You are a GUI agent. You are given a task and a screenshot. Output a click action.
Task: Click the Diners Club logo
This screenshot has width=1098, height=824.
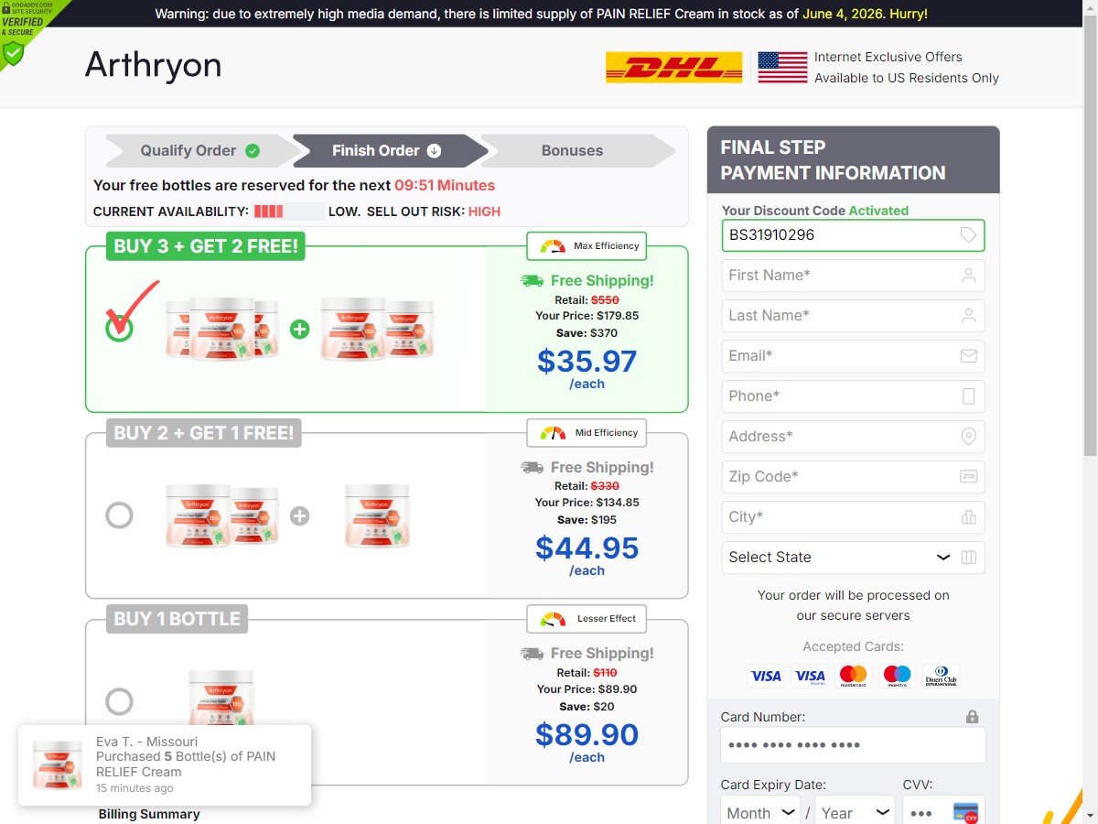[942, 676]
